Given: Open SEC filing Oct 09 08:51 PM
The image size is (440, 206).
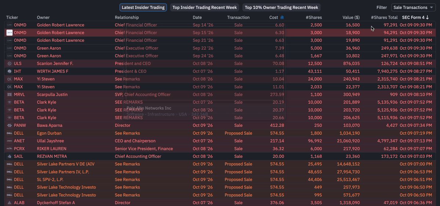Looking at the screenshot, I should click(416, 64).
